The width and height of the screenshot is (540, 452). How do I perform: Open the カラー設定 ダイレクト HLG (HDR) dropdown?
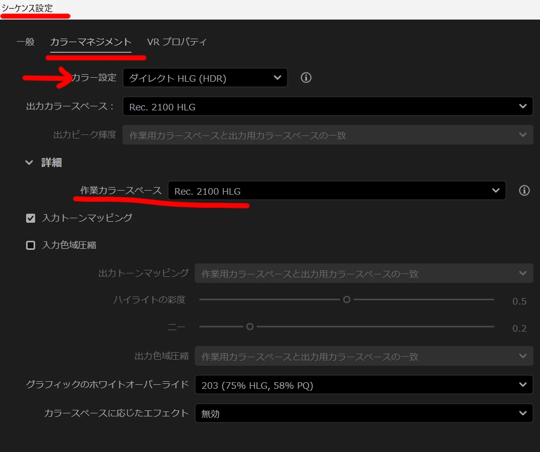(x=205, y=78)
